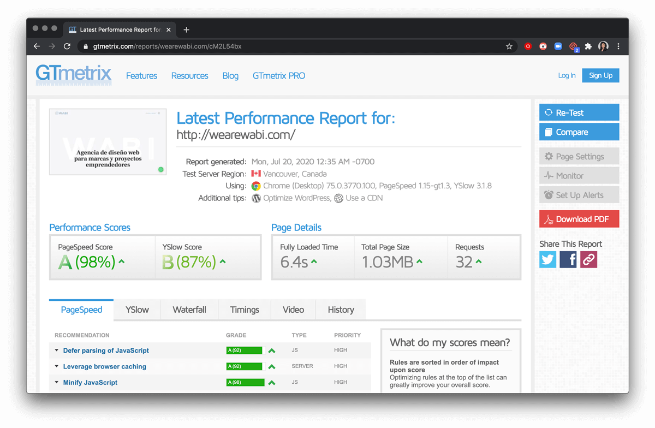Bookmark page with the star icon
Image resolution: width=655 pixels, height=428 pixels.
pos(509,46)
